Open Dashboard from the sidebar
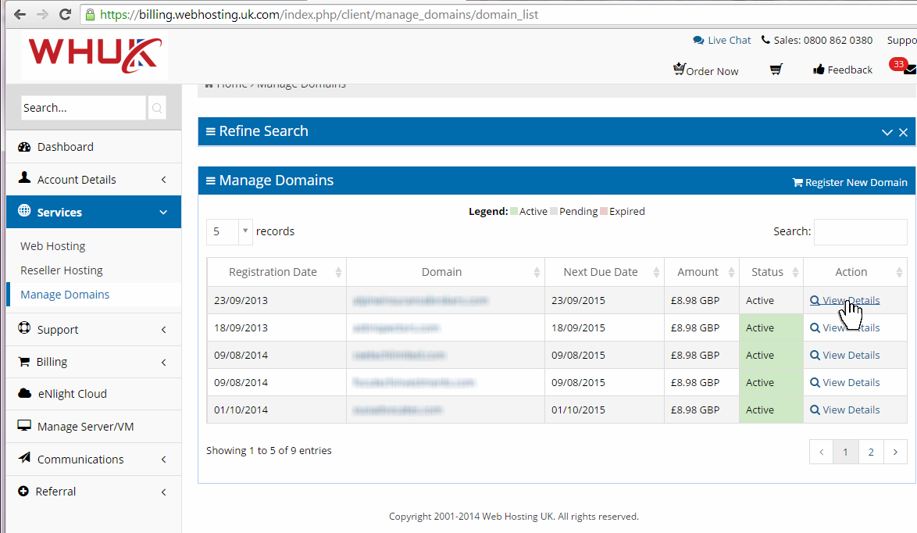The height and width of the screenshot is (533, 917). pyautogui.click(x=65, y=147)
